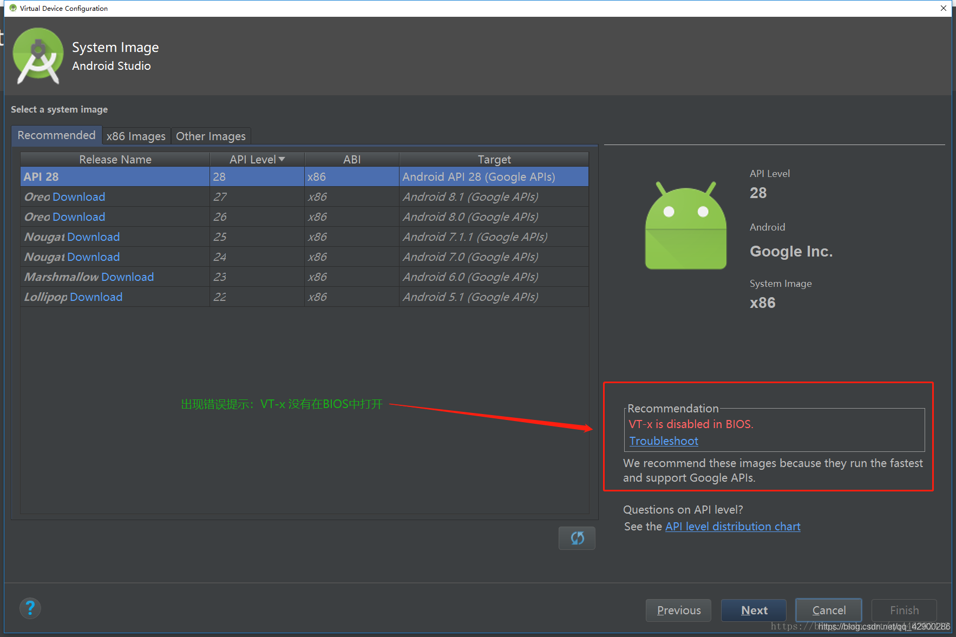Click the Next button
Screen dimensions: 956x637
pos(754,610)
